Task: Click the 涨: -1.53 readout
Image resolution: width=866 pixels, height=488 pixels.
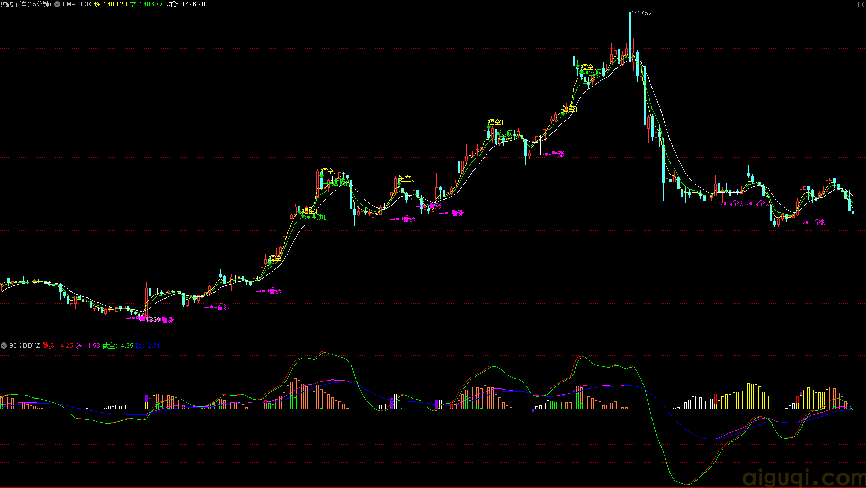Action: pos(88,346)
